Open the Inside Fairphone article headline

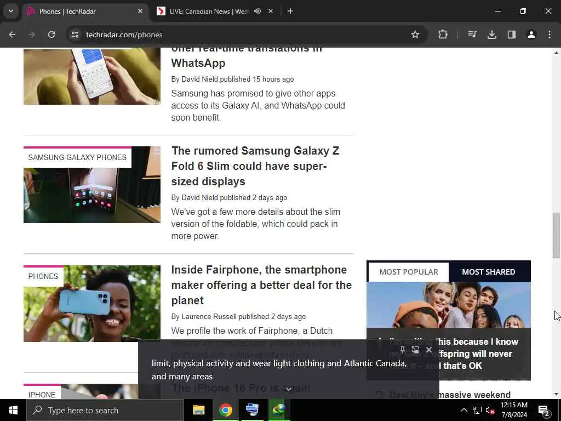[261, 285]
